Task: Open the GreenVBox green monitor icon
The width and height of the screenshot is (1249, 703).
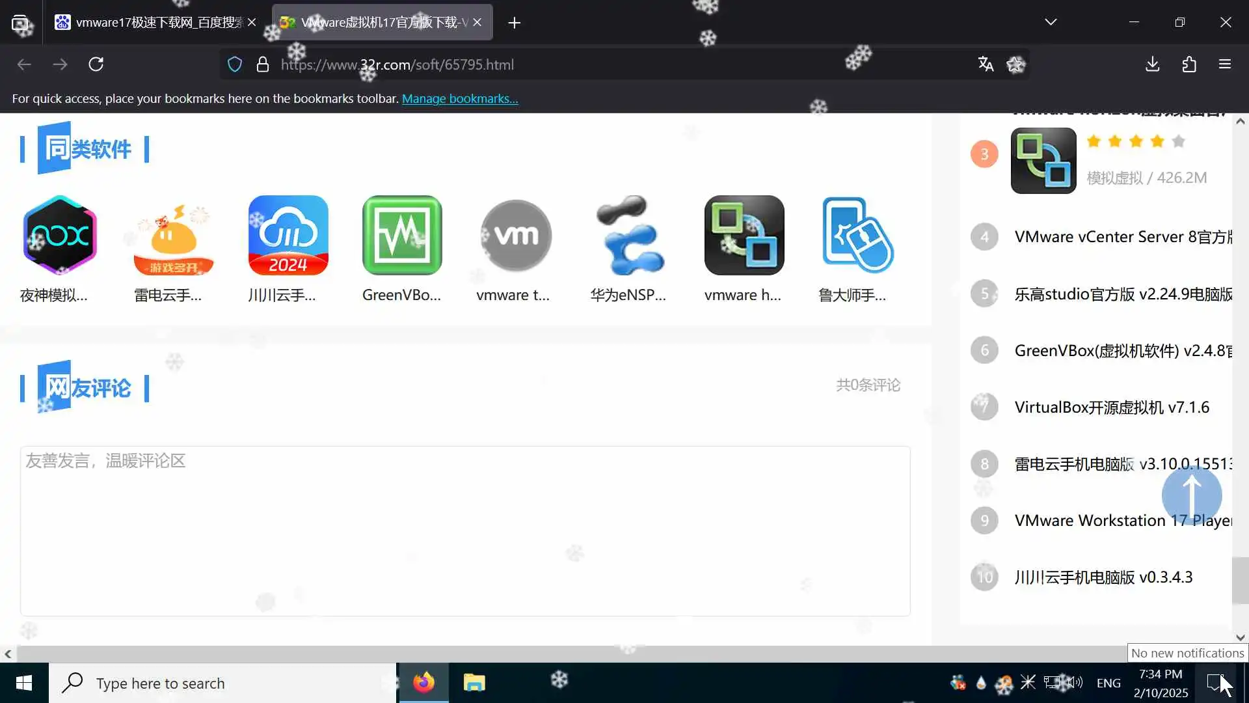Action: [x=402, y=236]
